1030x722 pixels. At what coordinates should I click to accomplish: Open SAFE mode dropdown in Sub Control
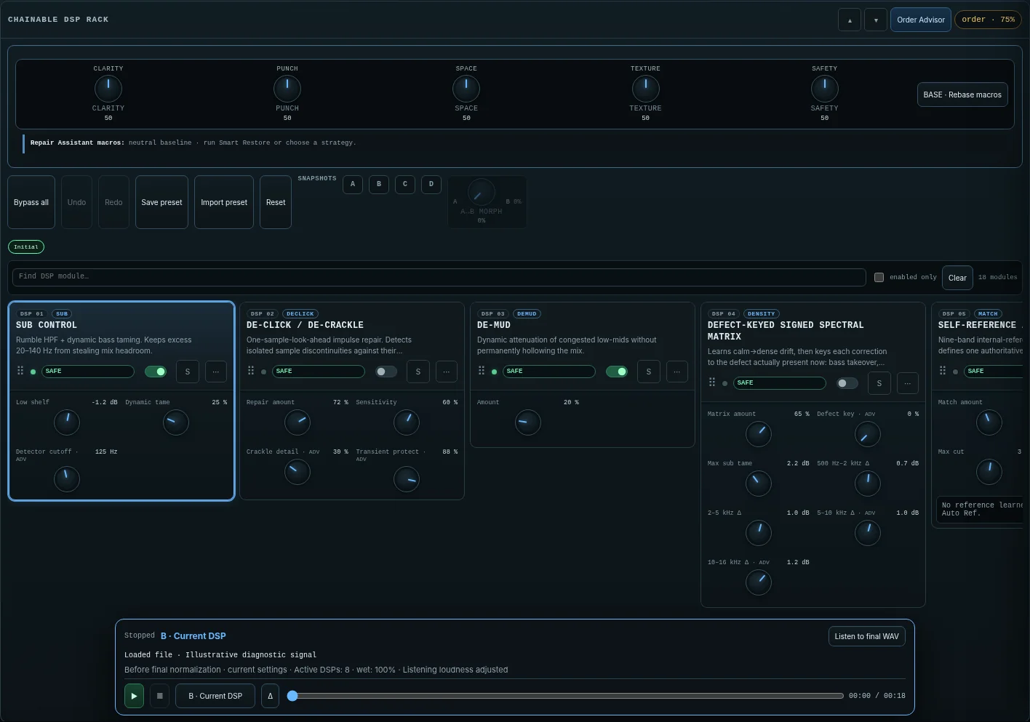[x=88, y=372]
